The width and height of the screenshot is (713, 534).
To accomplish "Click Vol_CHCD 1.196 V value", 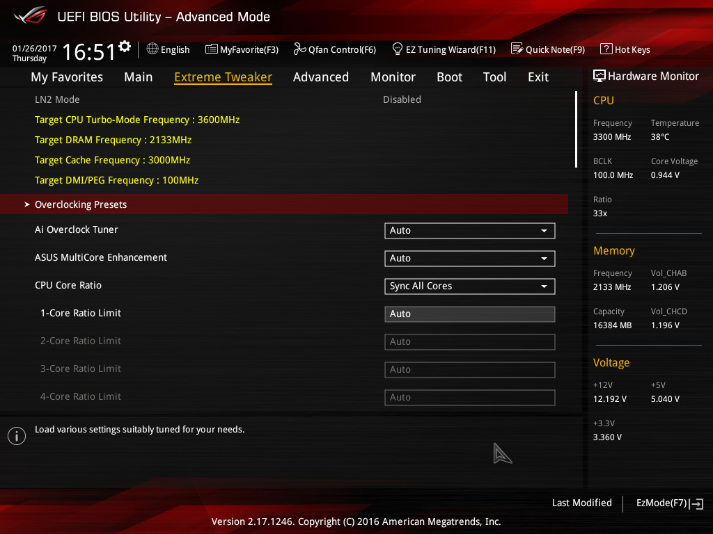I will 665,325.
